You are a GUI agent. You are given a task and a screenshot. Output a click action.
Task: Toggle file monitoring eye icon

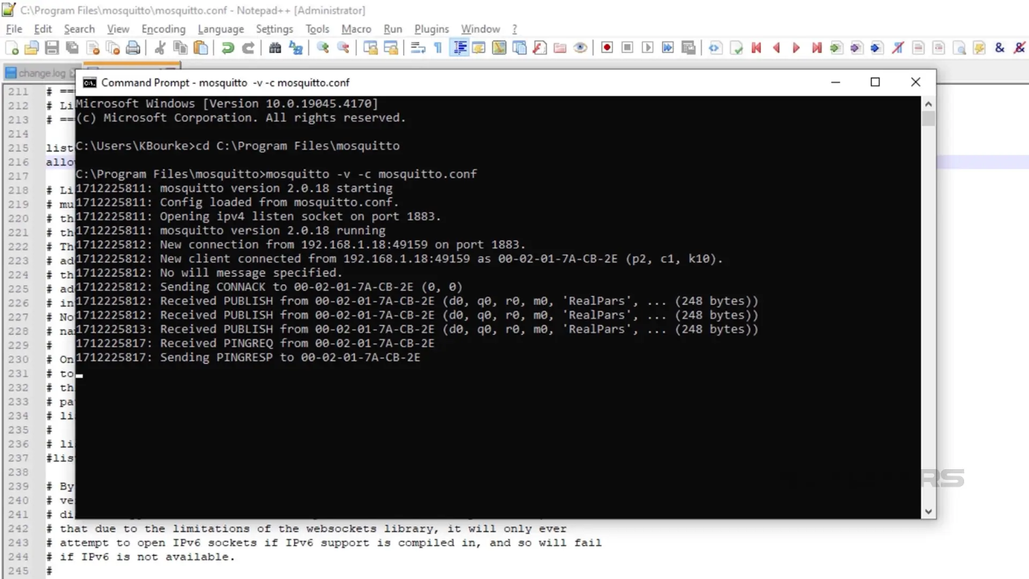pyautogui.click(x=580, y=48)
